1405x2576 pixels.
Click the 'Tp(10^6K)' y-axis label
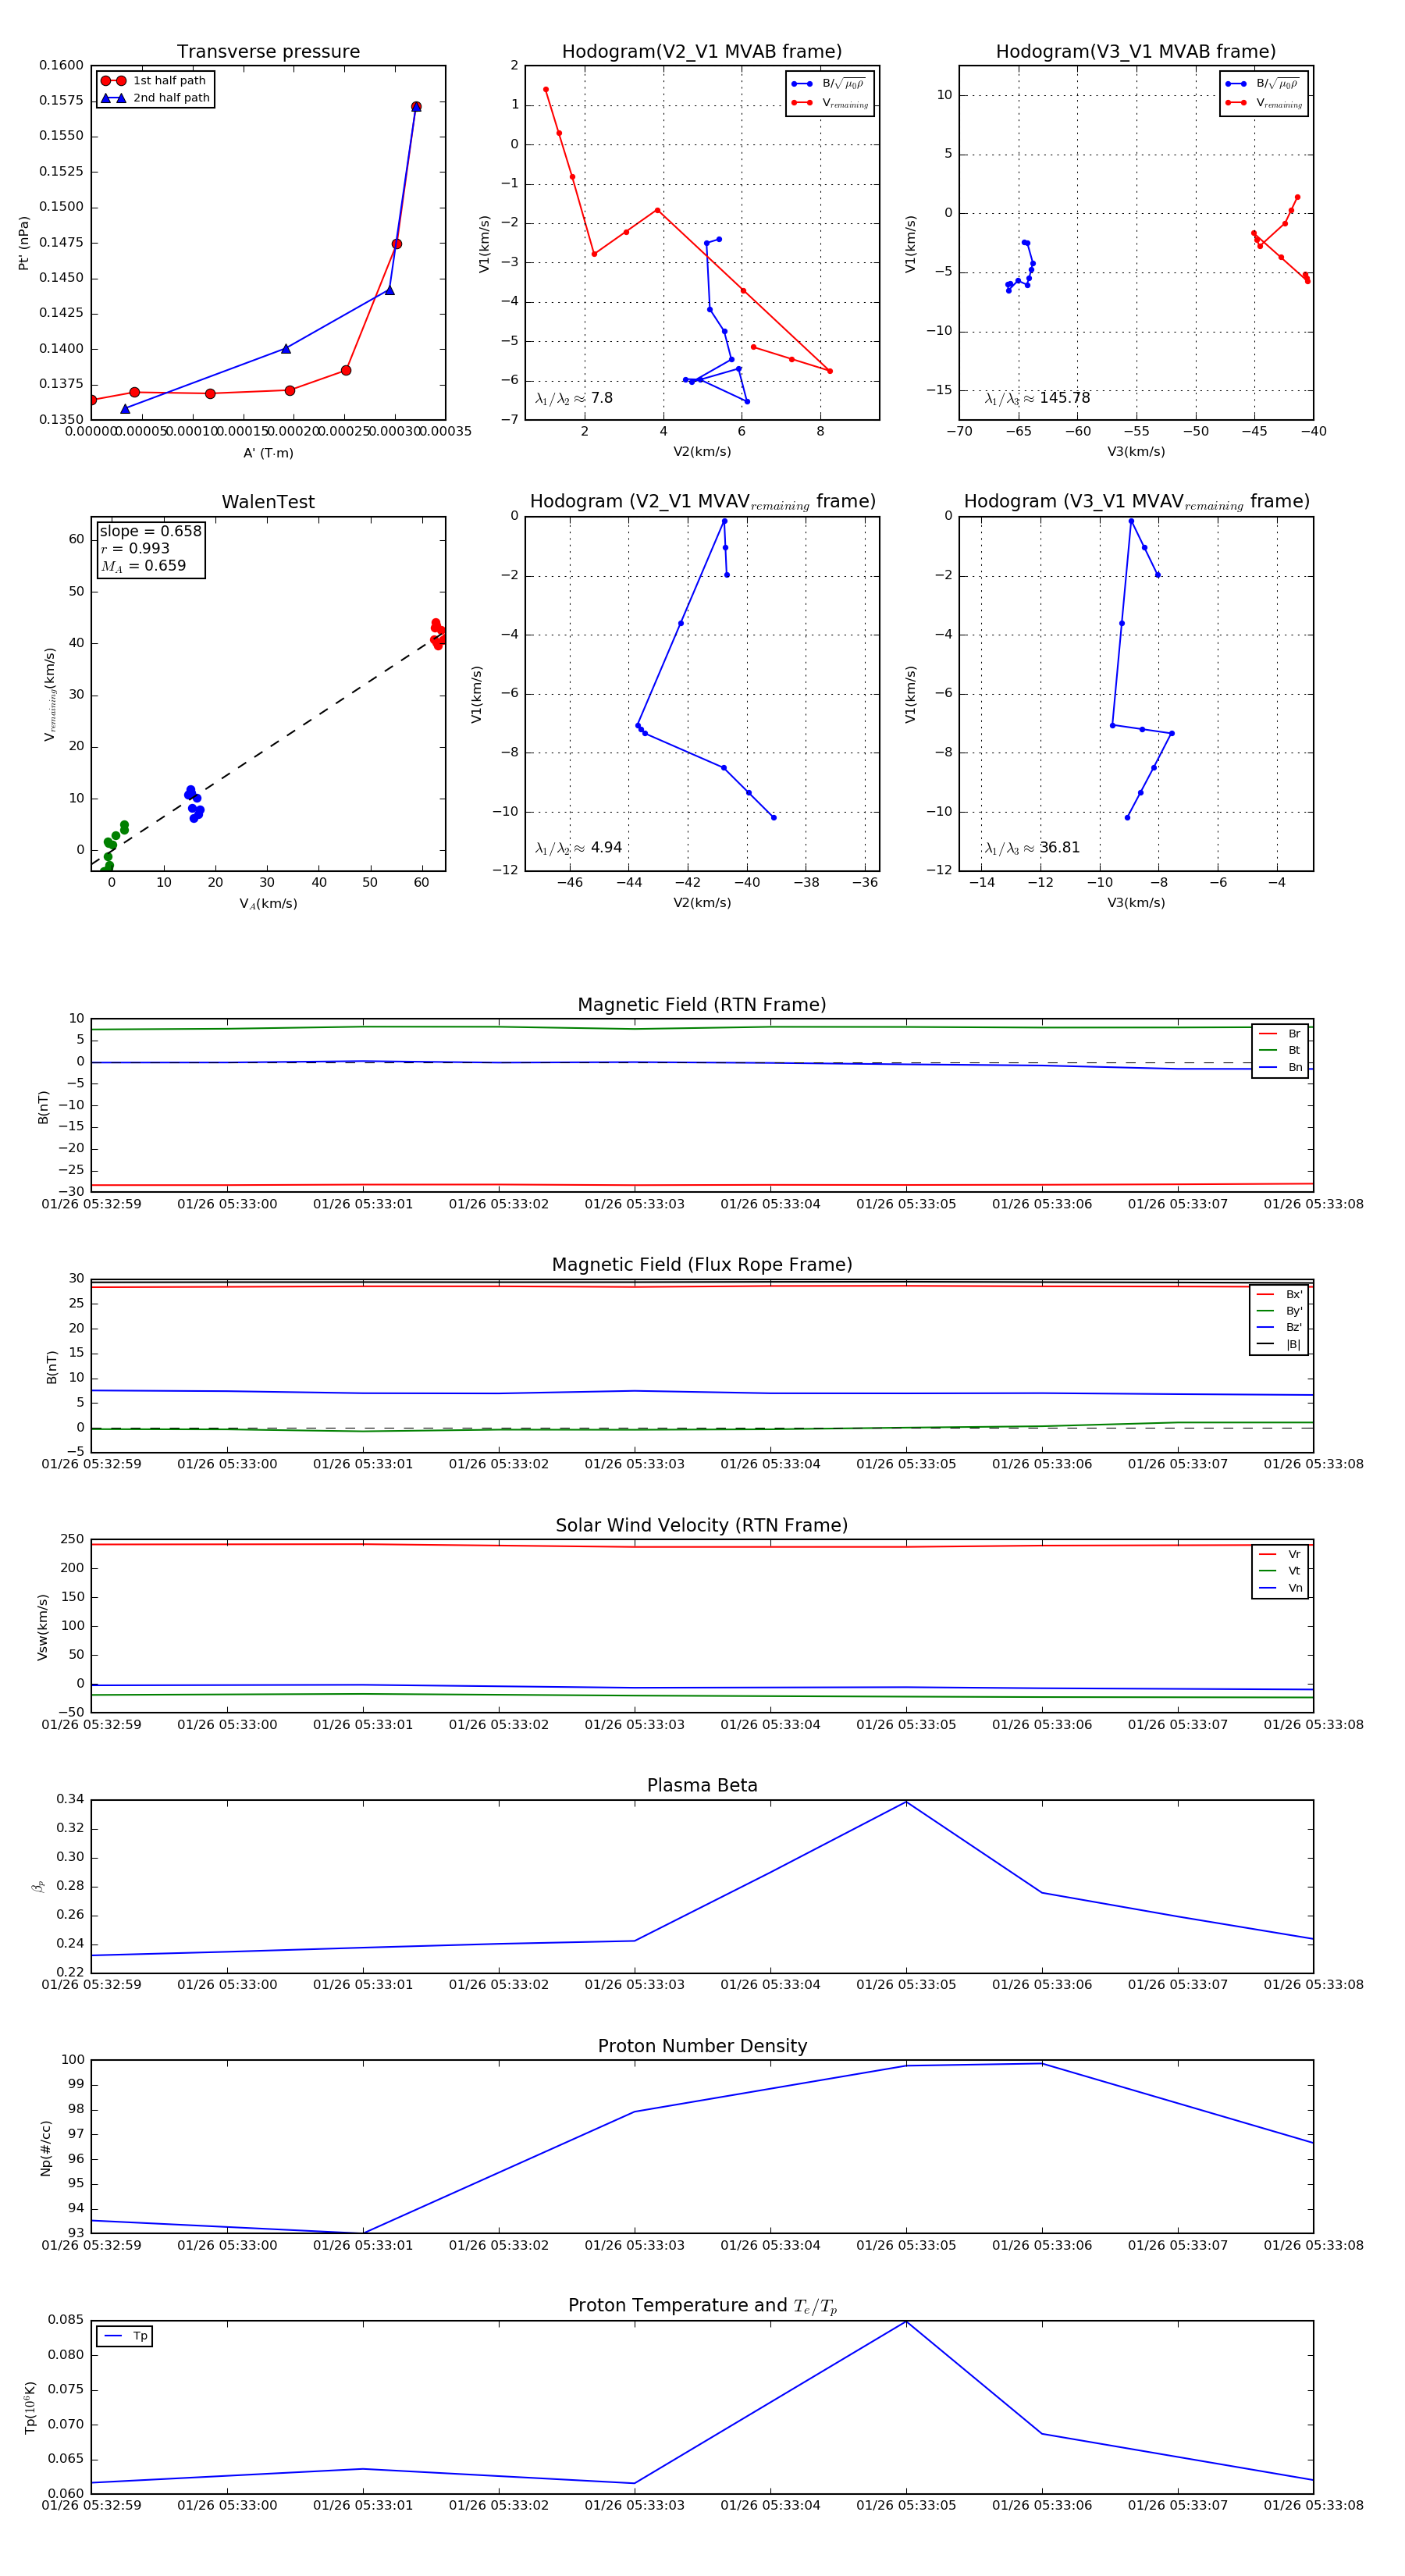[30, 2407]
